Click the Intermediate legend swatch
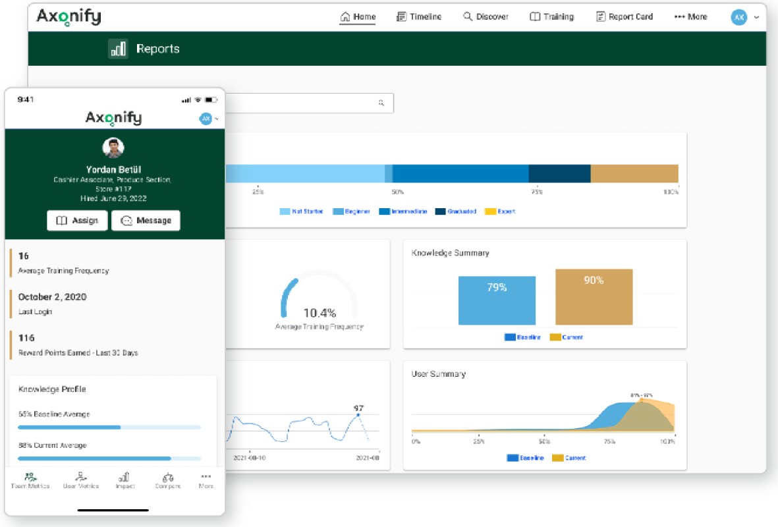This screenshot has width=778, height=527. pyautogui.click(x=384, y=211)
